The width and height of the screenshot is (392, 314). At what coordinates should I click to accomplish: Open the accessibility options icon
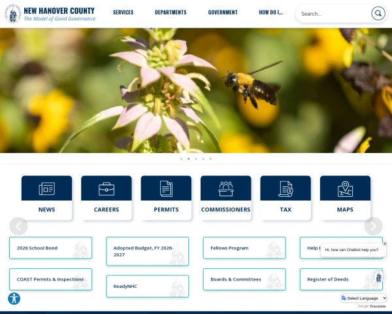(14, 298)
